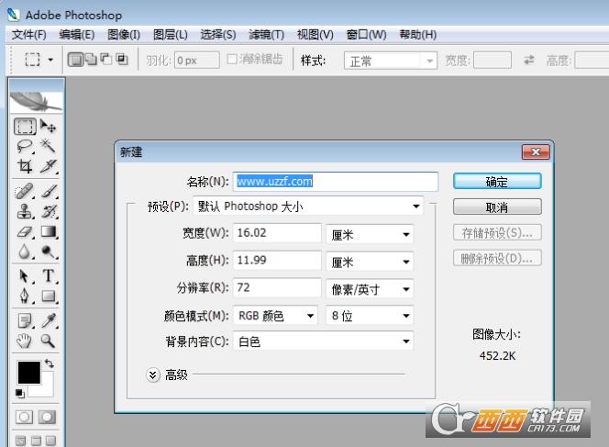Click the 宽度 width field 16.02
Image resolution: width=609 pixels, height=447 pixels.
point(277,233)
